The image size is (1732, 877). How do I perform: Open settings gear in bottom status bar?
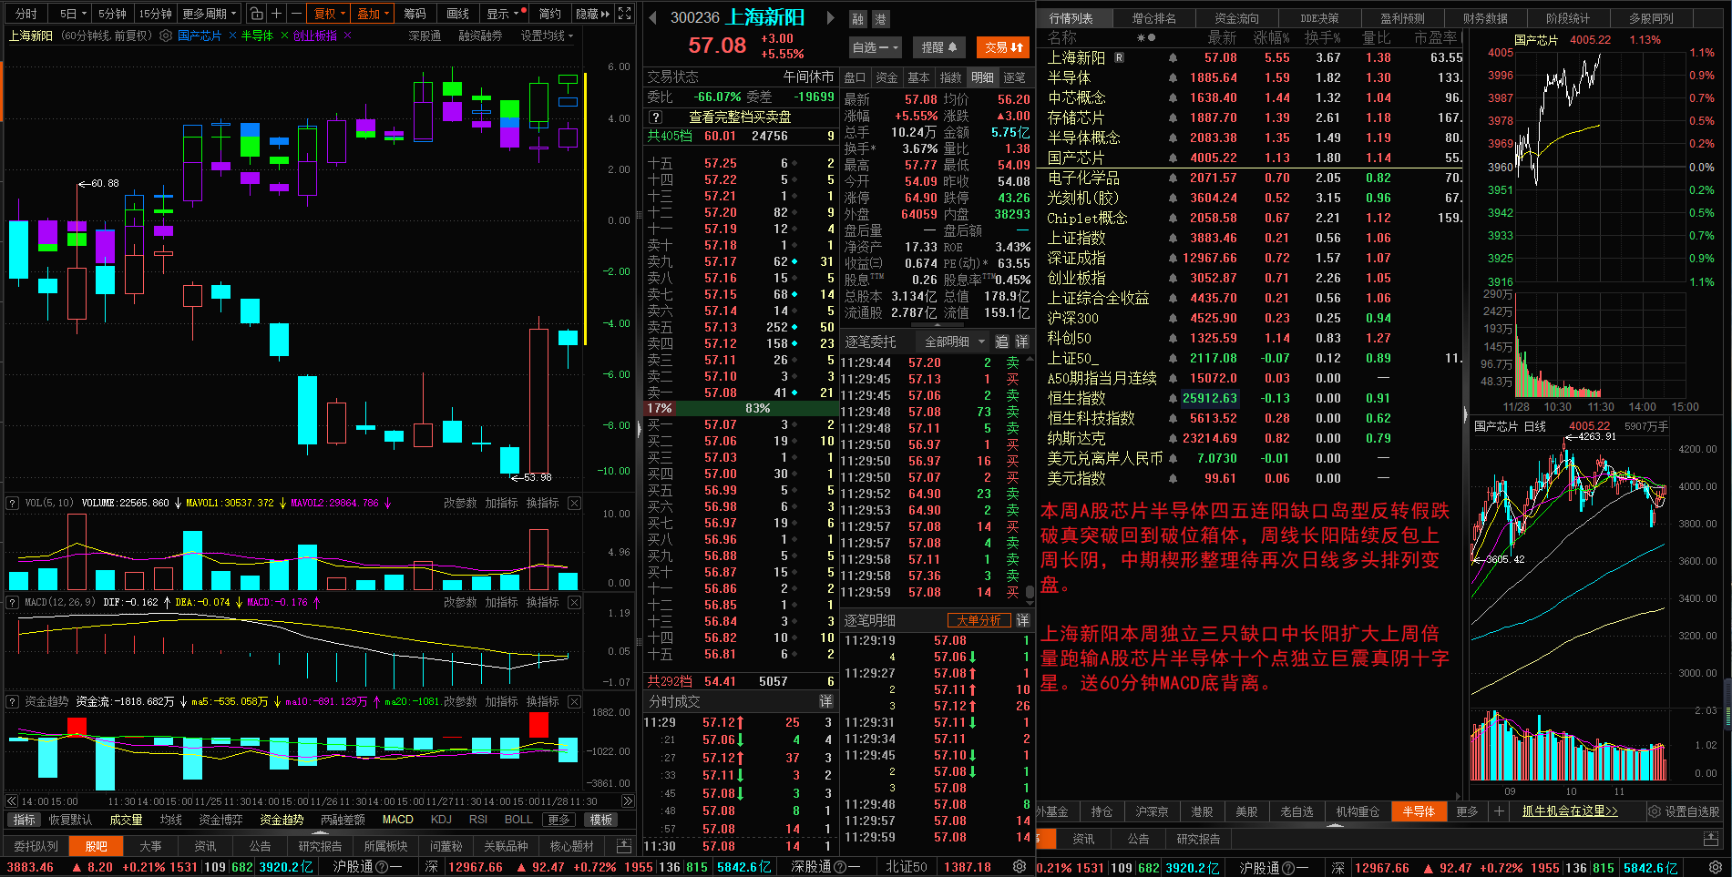coord(1020,867)
